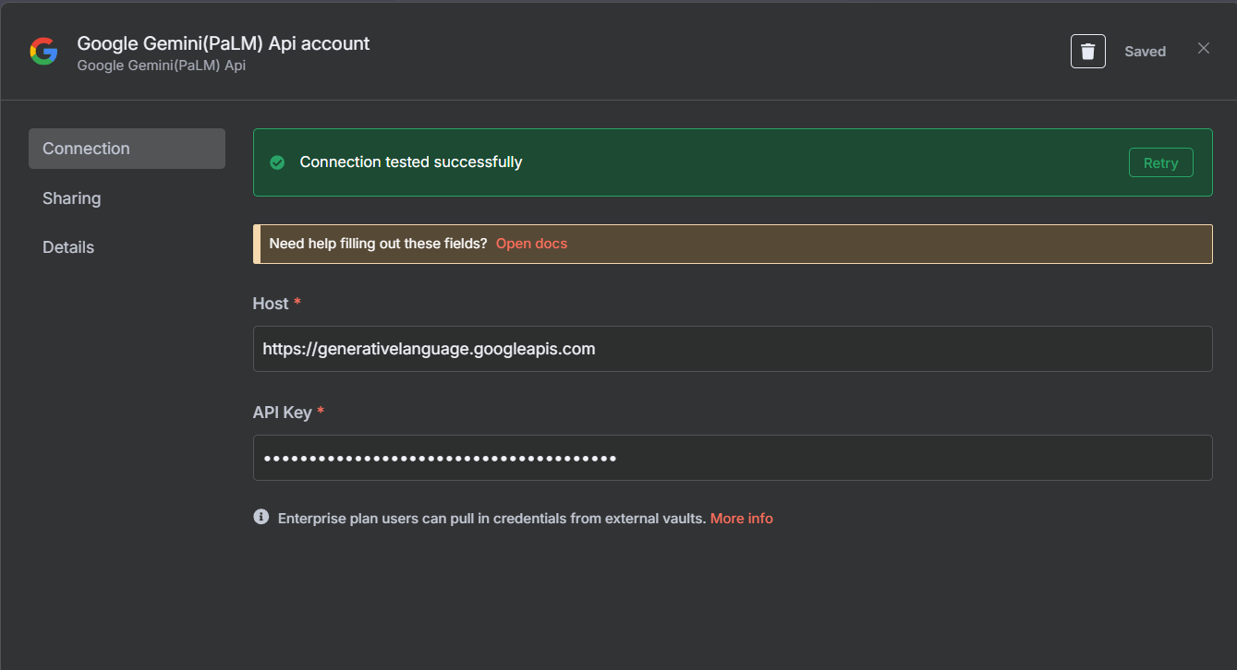Click the credential title 'Google Gemini(PaLM) Api account'
Viewport: 1237px width, 670px height.
point(224,43)
